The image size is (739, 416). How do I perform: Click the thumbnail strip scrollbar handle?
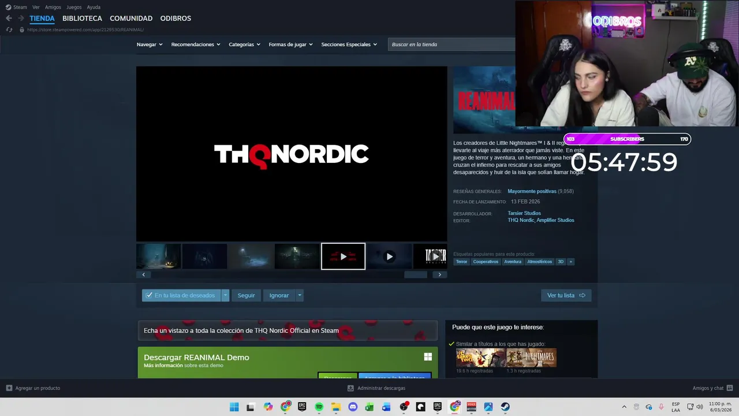point(416,274)
